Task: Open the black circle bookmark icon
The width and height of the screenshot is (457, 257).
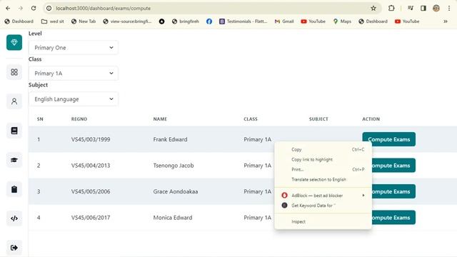Action: [162, 21]
